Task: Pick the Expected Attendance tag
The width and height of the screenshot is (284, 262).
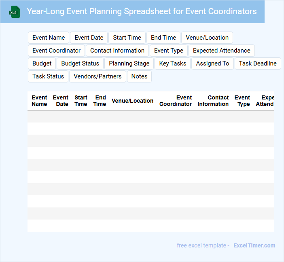Action: point(222,51)
